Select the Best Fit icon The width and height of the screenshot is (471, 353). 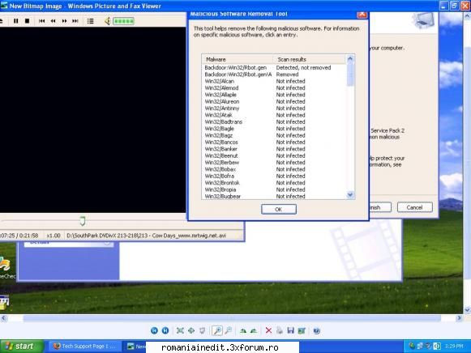tap(180, 330)
